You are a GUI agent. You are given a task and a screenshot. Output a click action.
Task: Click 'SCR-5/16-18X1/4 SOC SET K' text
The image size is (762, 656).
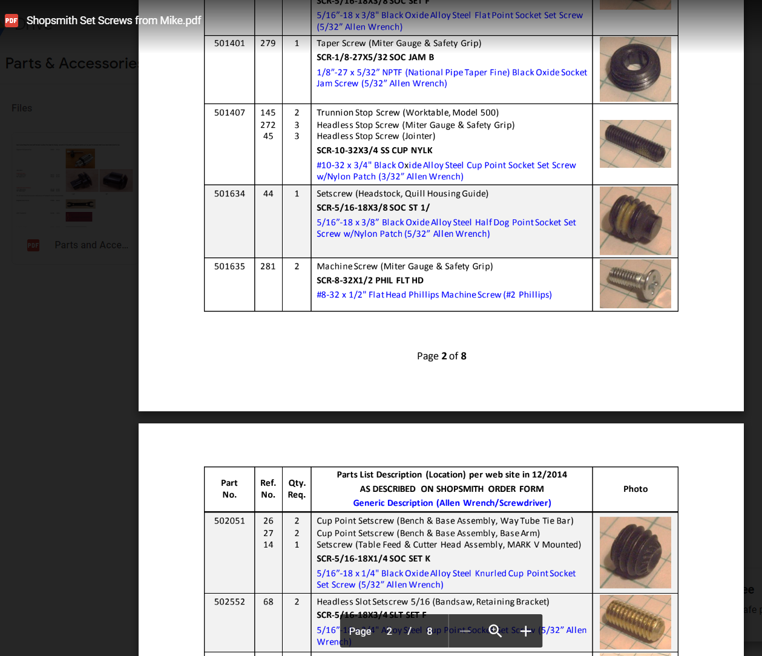pyautogui.click(x=373, y=559)
